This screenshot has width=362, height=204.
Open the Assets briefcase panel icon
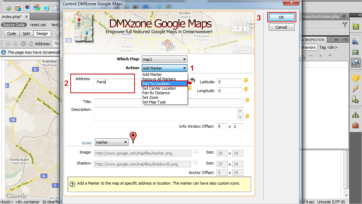tap(356, 125)
